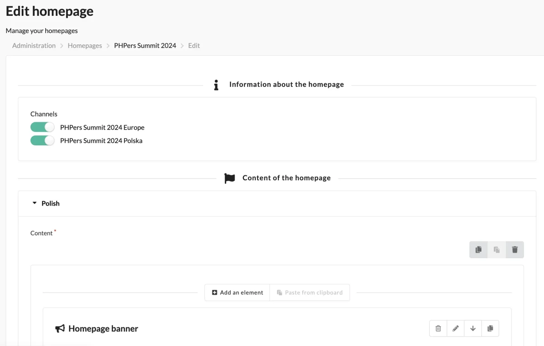Image resolution: width=544 pixels, height=346 pixels.
Task: Delete the Homepage banner element
Action: pos(438,329)
